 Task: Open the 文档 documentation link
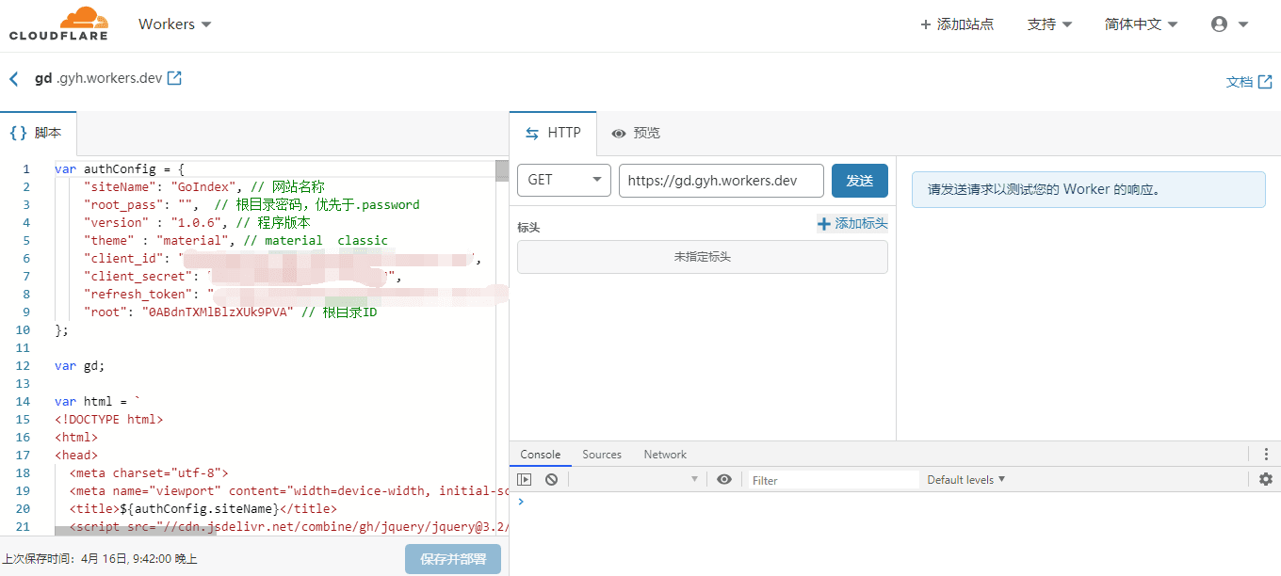coord(1249,82)
